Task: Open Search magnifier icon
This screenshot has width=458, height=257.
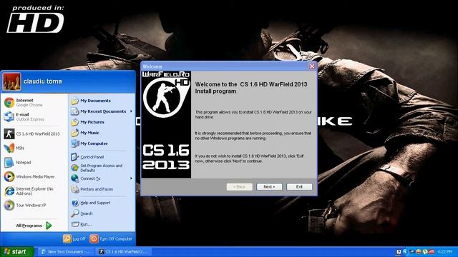Action: (74, 213)
